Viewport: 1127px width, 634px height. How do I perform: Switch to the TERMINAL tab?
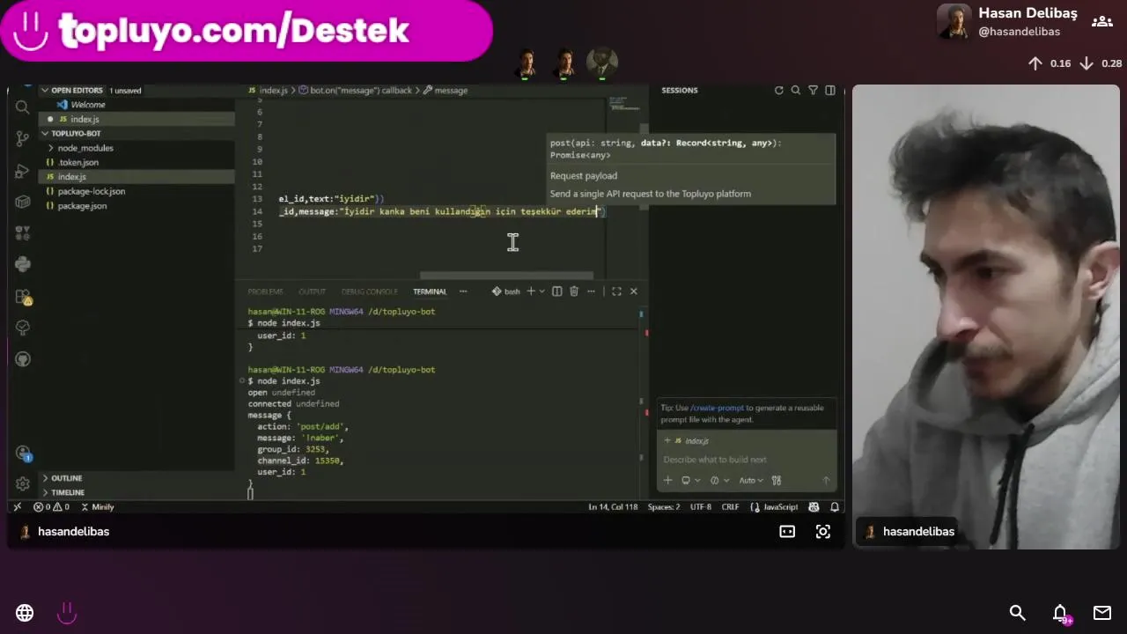(430, 291)
